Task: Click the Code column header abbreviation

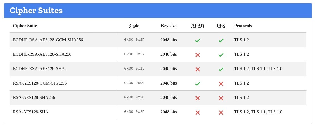Action: (134, 26)
